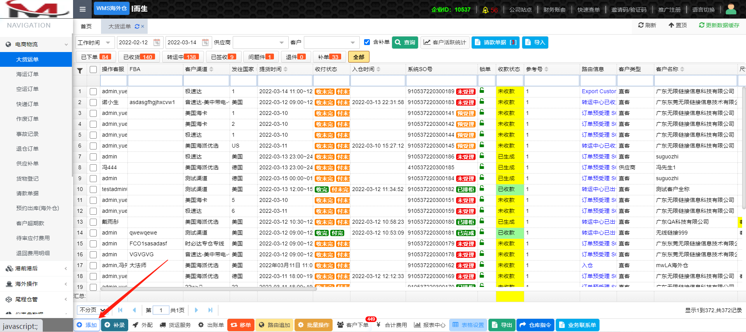Open 货运服务 toolbar item
Viewport: 746px width, 332px height.
(175, 325)
